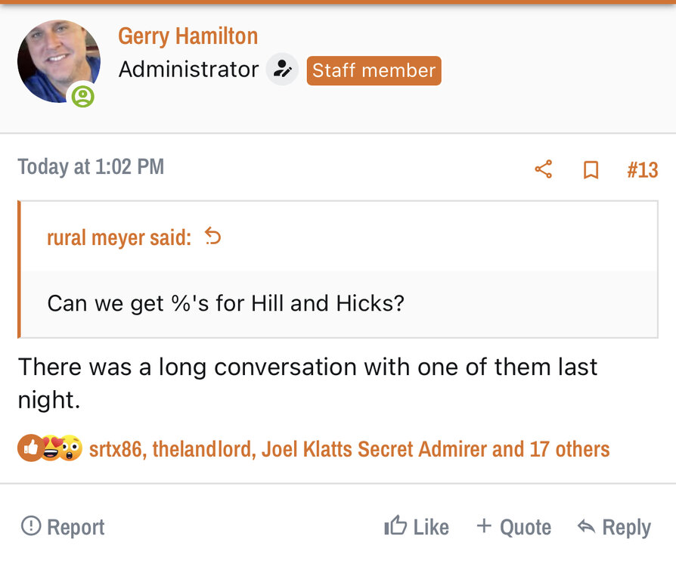Click the astonished face reaction emoji
Image resolution: width=676 pixels, height=567 pixels.
[70, 449]
